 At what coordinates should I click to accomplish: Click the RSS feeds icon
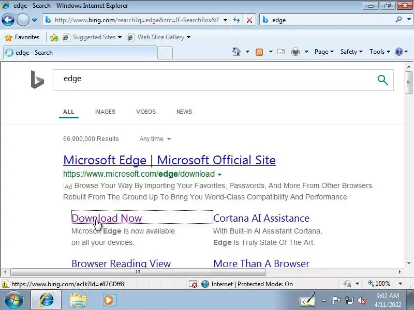coord(259,52)
